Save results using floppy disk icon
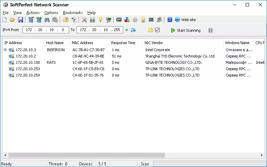 point(20,20)
